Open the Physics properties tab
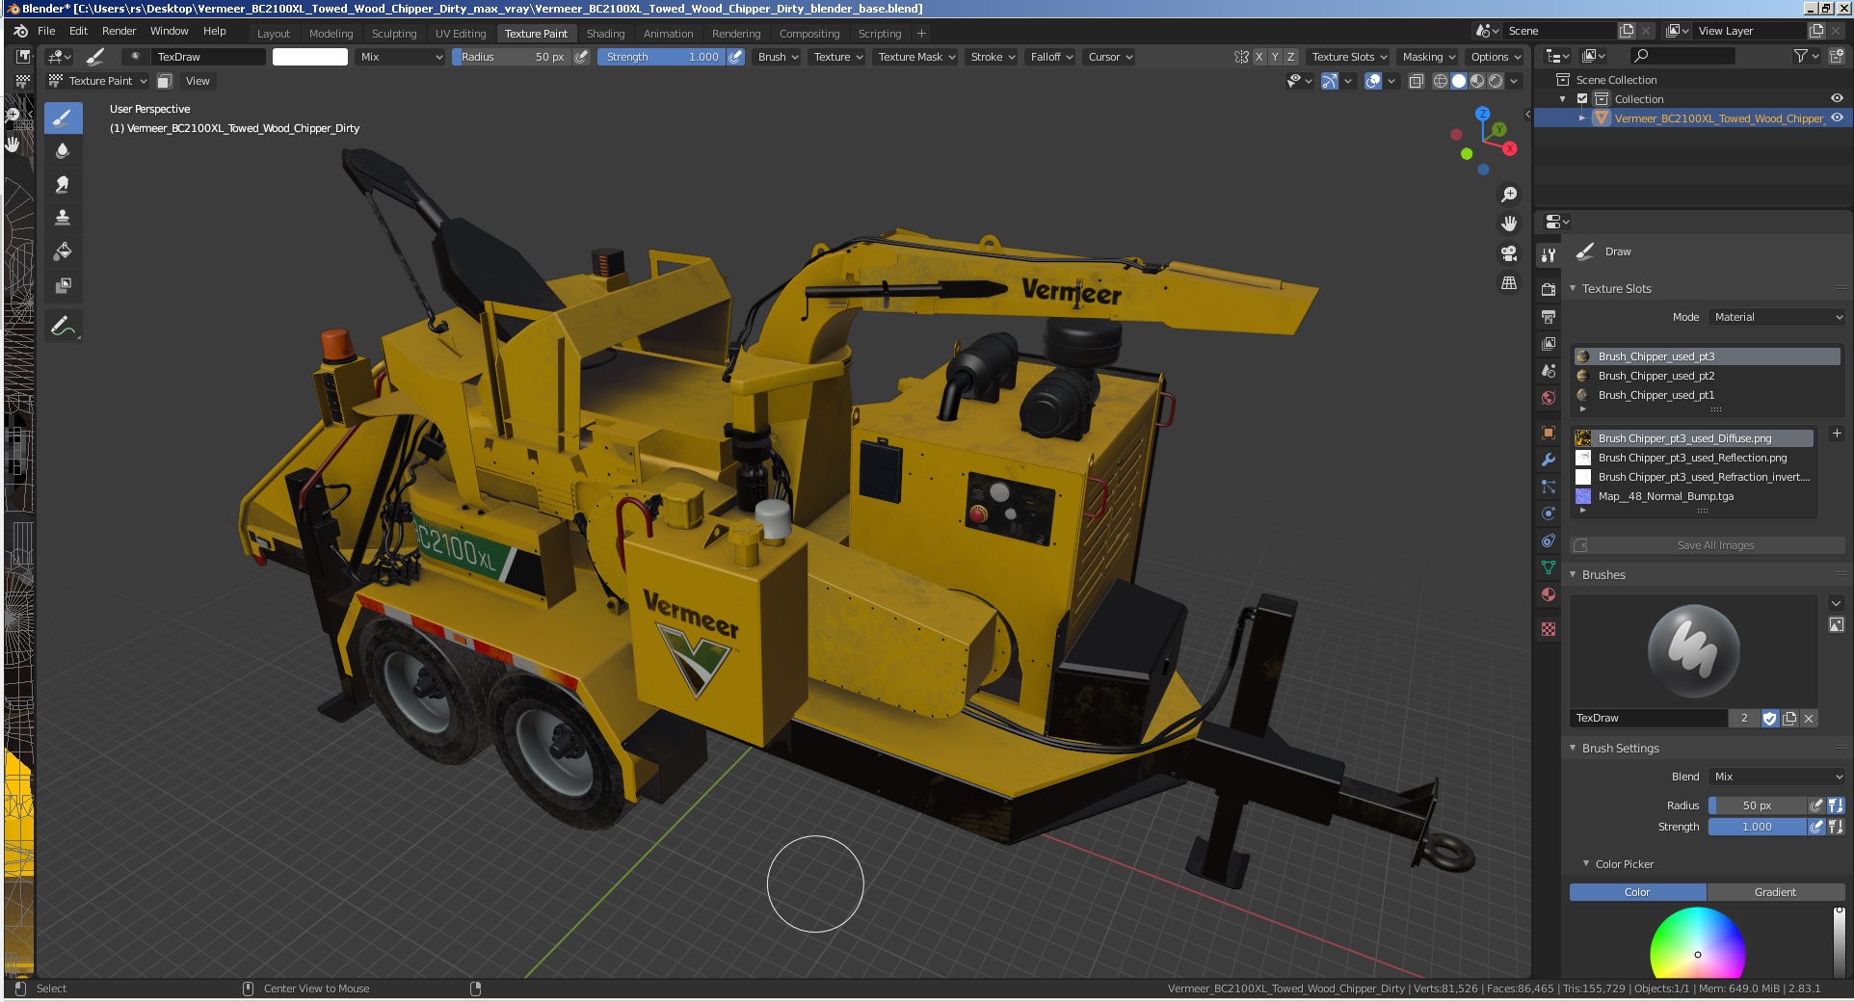The height and width of the screenshot is (1002, 1854). tap(1549, 514)
